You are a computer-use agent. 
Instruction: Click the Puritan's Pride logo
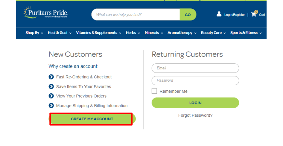[x=45, y=12]
